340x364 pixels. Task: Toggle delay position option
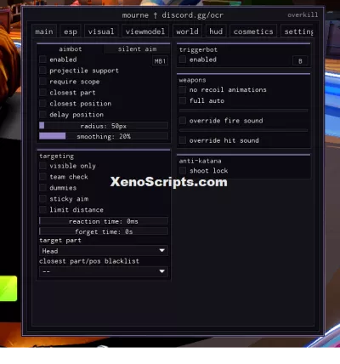[x=42, y=114]
